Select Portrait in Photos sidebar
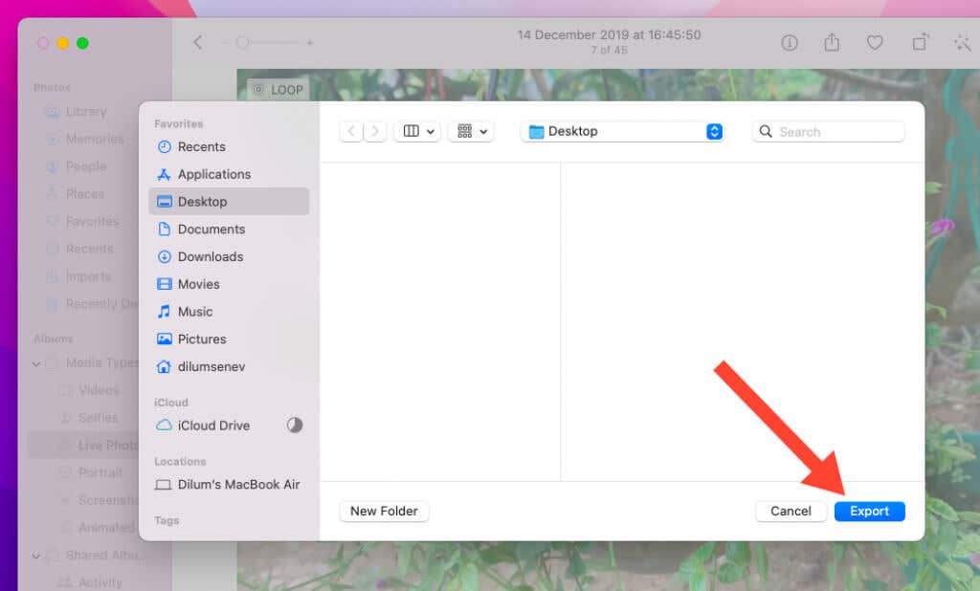 click(100, 473)
